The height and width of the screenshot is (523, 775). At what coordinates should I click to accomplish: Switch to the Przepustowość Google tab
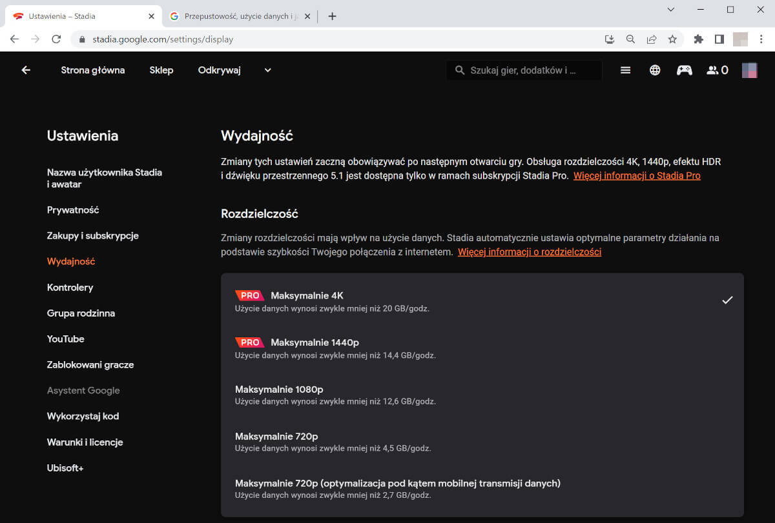tap(240, 16)
